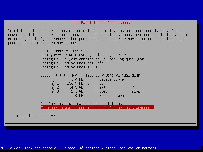Activate Terminer le partitionnement et appliquer les changements
The width and height of the screenshot is (203, 152).
(x=97, y=108)
